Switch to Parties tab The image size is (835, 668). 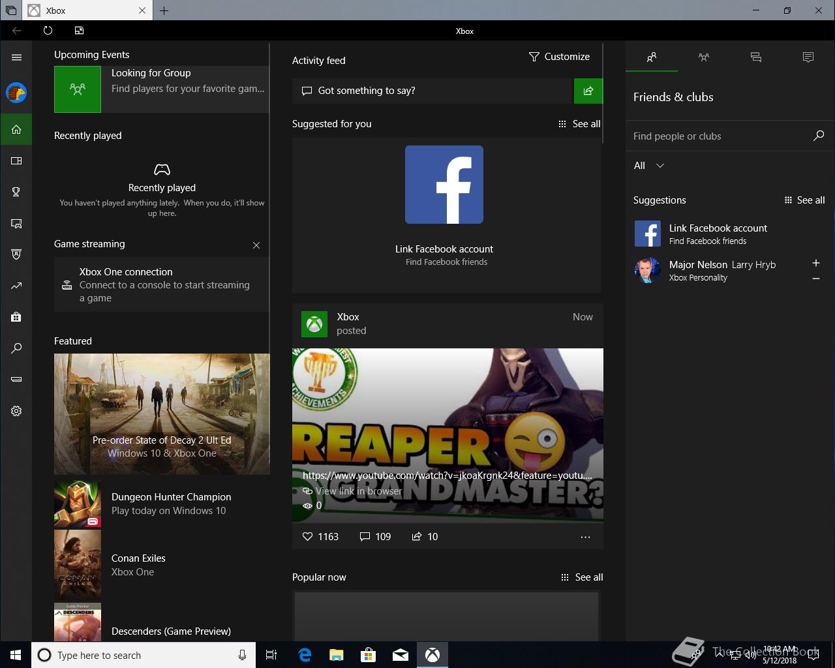704,57
